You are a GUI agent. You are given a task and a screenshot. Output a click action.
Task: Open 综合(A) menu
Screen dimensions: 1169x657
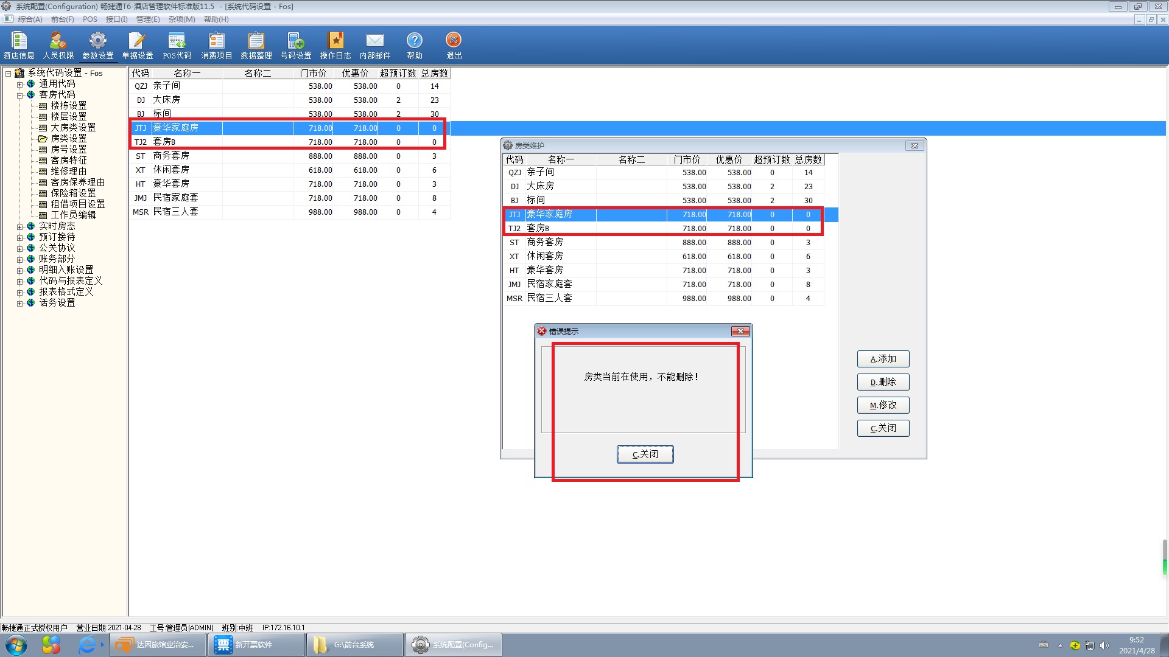point(30,19)
